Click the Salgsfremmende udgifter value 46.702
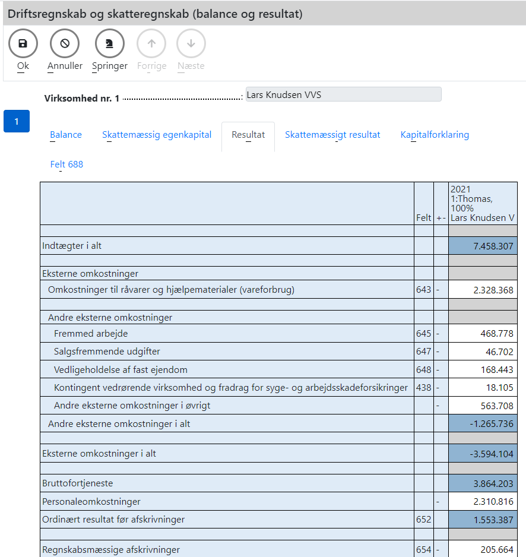This screenshot has height=557, width=526. pos(482,352)
